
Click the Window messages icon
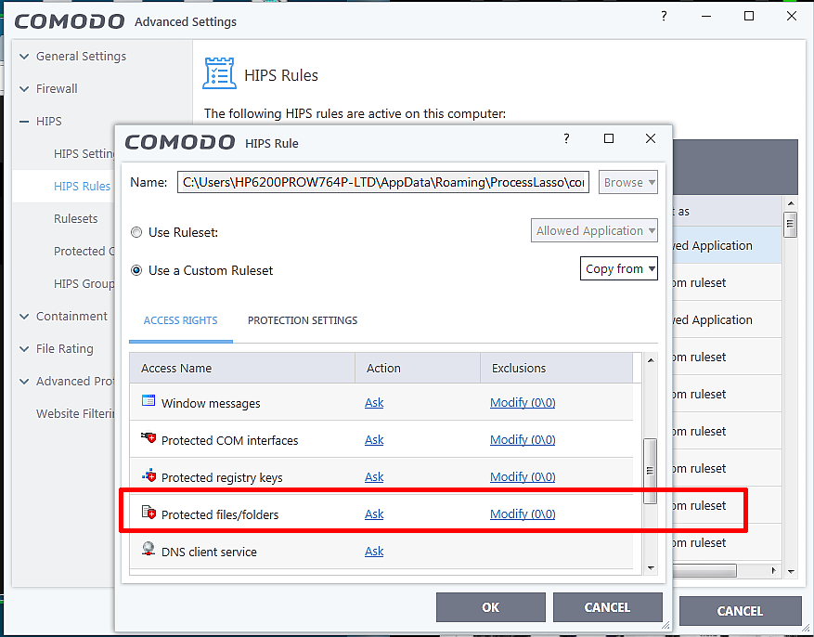pos(149,400)
